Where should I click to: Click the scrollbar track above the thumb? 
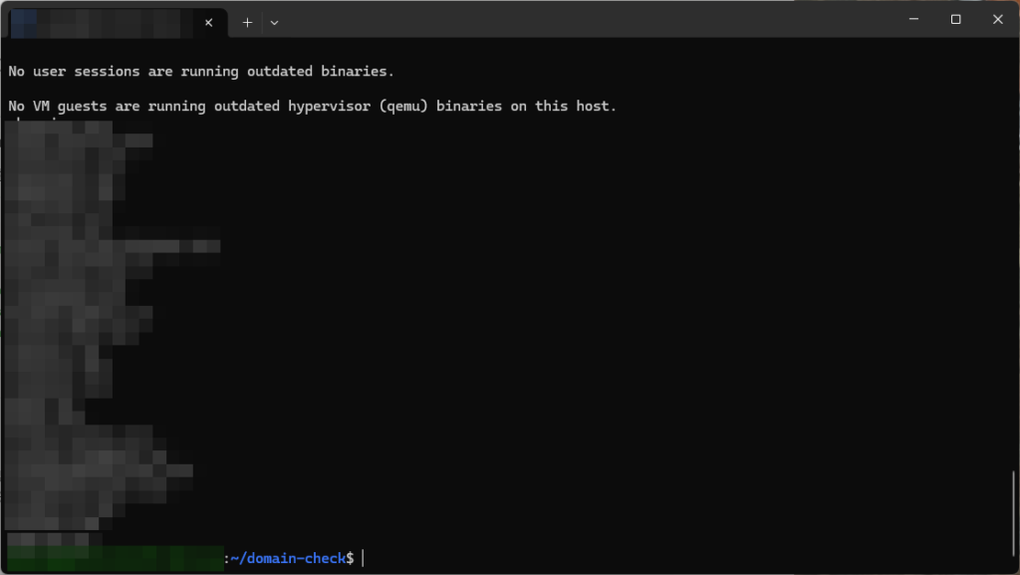click(1013, 254)
